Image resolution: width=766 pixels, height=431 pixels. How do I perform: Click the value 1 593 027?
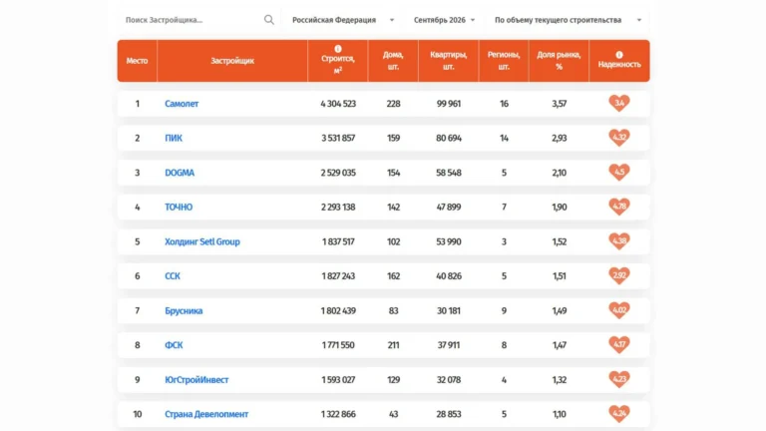point(338,380)
